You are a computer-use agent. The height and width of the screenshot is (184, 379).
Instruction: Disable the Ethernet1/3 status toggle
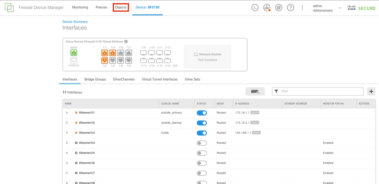[202, 133]
